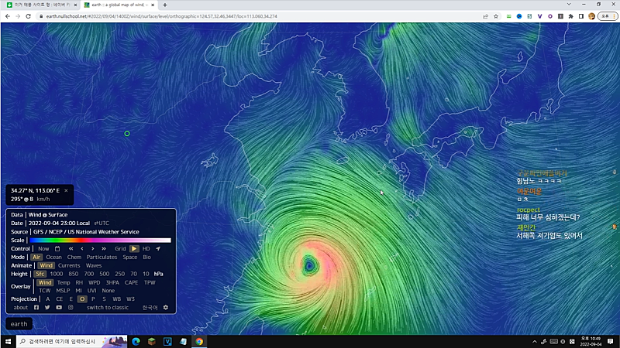Bookmark this page with the star icon
Viewport: 620px width, 348px height.
496,15
